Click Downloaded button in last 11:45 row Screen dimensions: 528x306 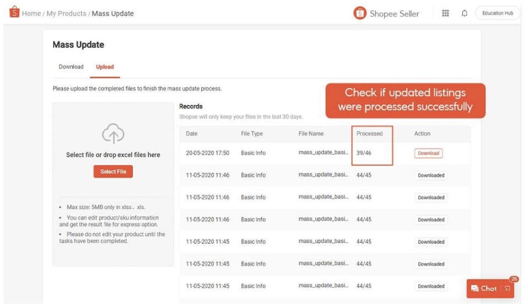431,286
